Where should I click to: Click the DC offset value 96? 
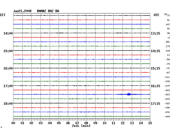tap(168, 33)
